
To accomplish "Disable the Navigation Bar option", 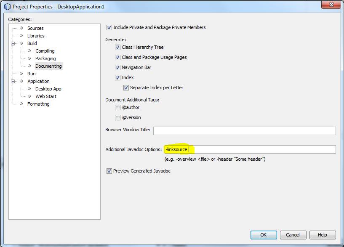I will (117, 67).
